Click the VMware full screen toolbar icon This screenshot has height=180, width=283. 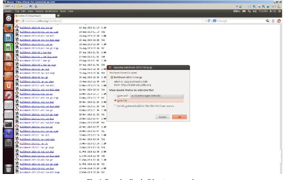click(31, 6)
